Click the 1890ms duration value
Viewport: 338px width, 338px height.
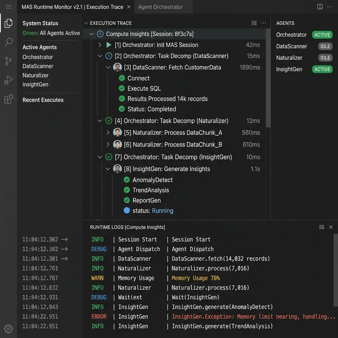(250, 67)
